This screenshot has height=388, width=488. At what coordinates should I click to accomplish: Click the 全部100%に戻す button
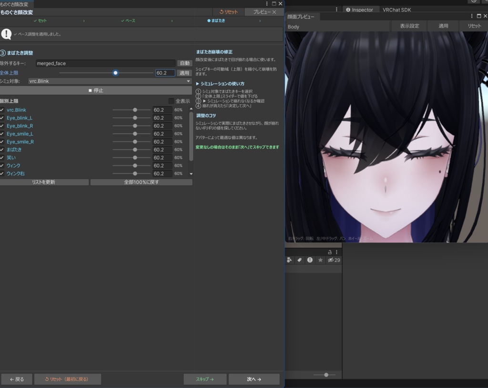pyautogui.click(x=141, y=182)
